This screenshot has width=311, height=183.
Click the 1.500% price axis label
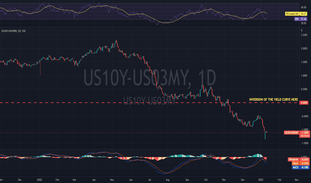point(304,62)
